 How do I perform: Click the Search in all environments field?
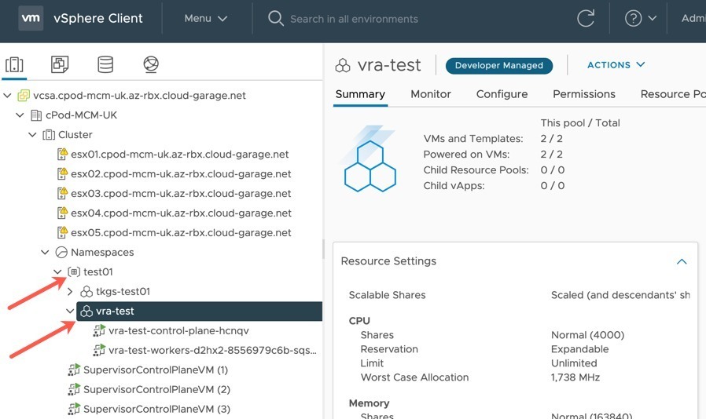click(354, 19)
